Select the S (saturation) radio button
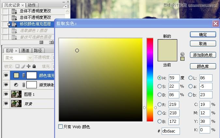 (x=159, y=86)
